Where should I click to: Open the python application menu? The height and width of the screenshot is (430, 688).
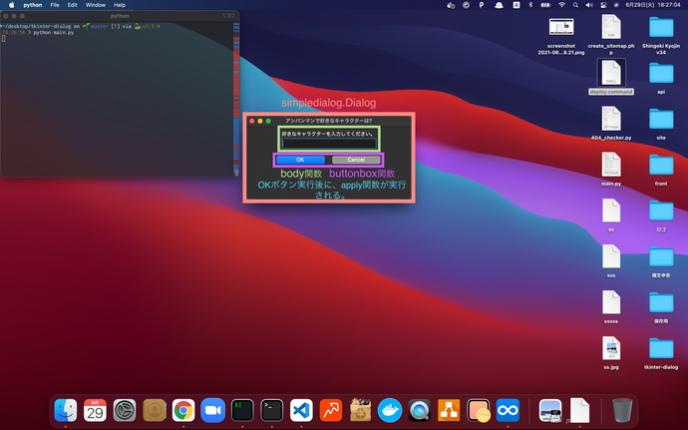click(33, 5)
